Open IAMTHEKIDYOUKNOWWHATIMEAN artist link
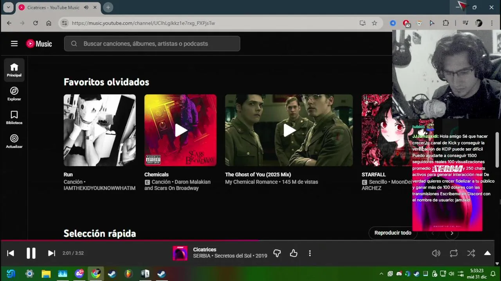Image resolution: width=501 pixels, height=281 pixels. tap(99, 188)
